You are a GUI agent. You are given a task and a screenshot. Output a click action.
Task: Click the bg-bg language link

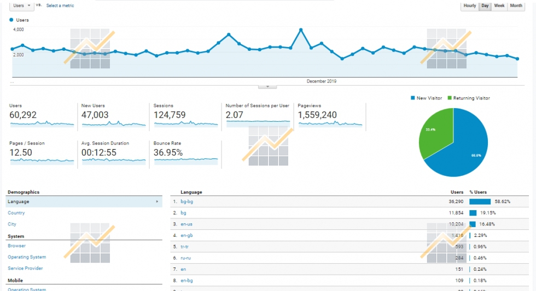tap(187, 201)
